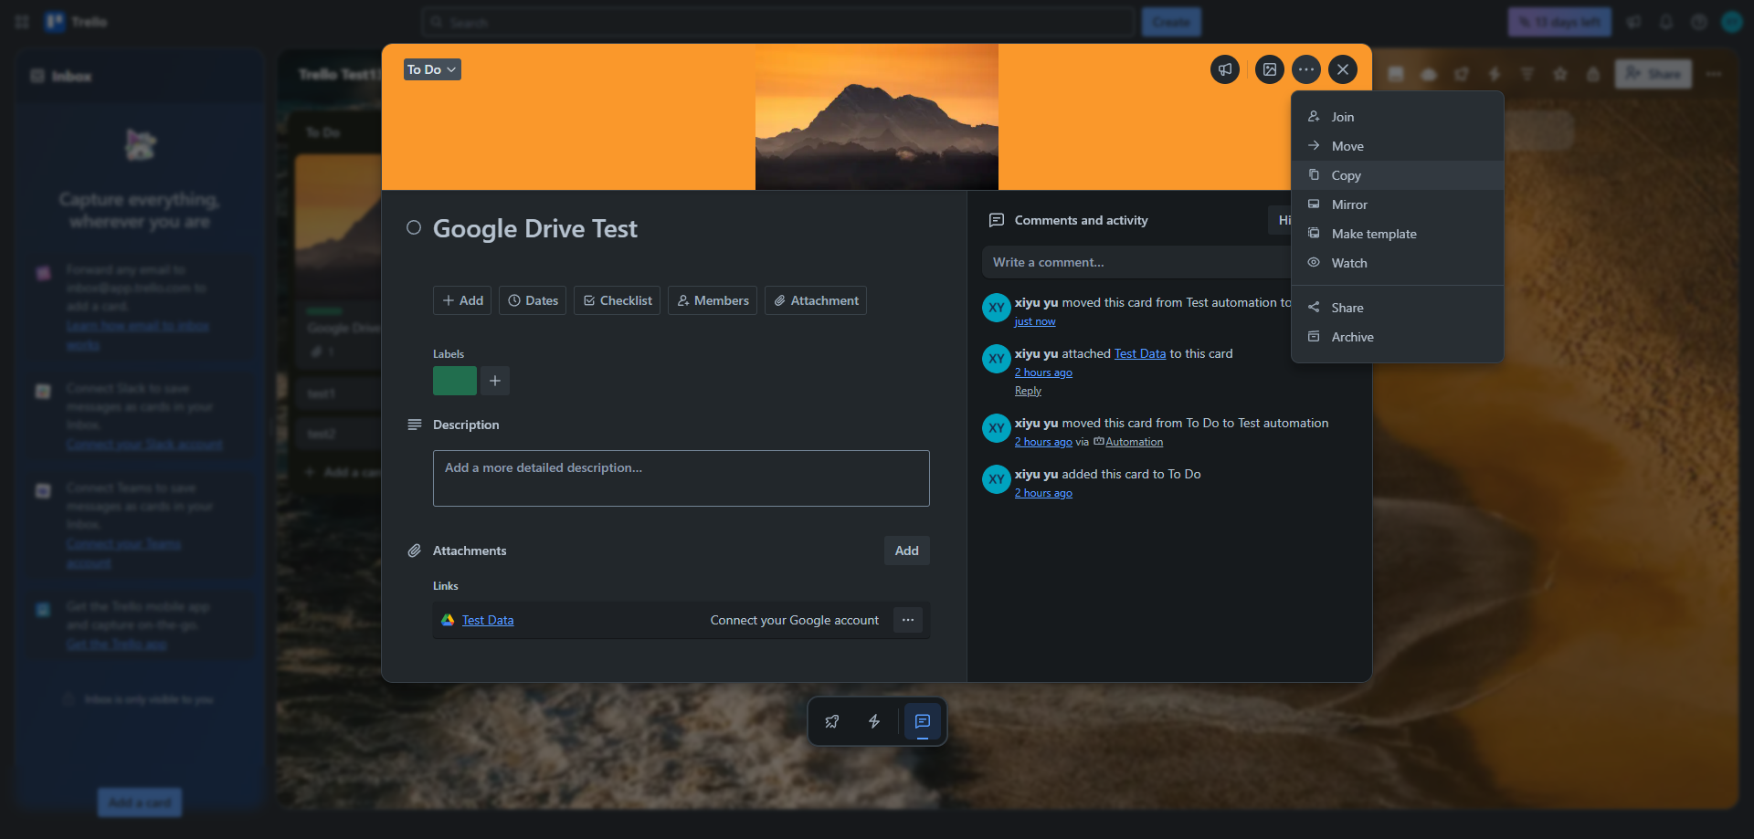Add a Checklist to the card

(617, 300)
